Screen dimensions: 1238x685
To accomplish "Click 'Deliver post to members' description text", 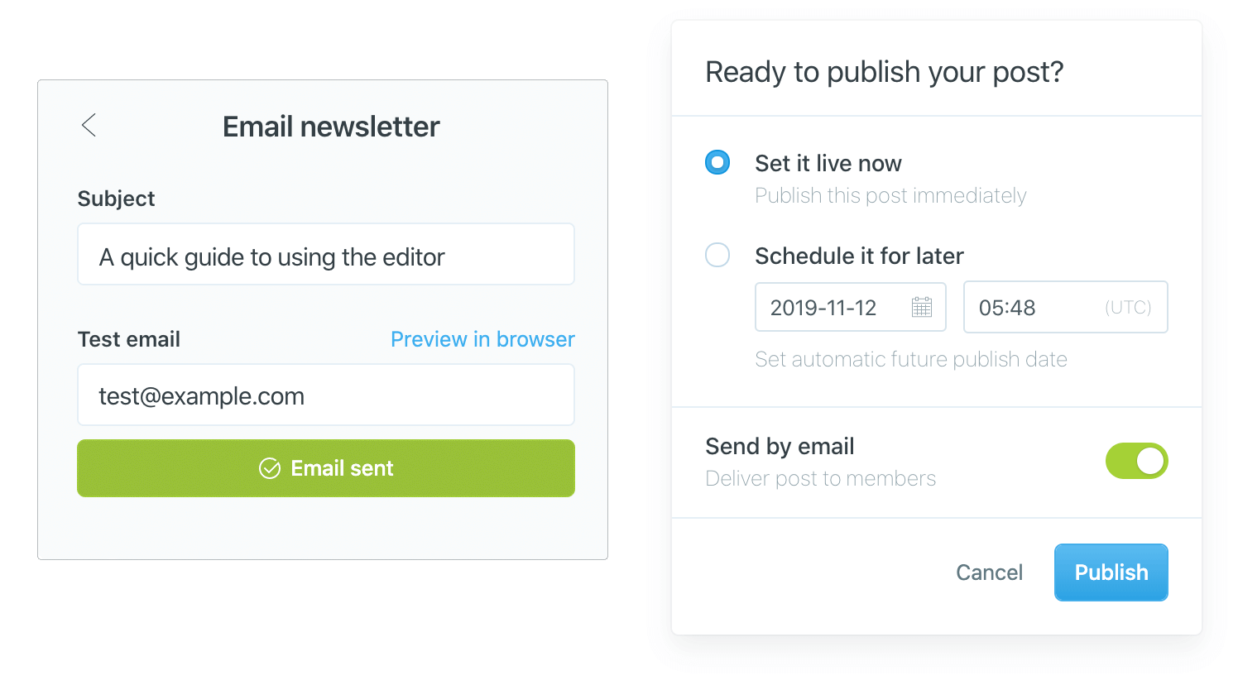I will pyautogui.click(x=820, y=478).
